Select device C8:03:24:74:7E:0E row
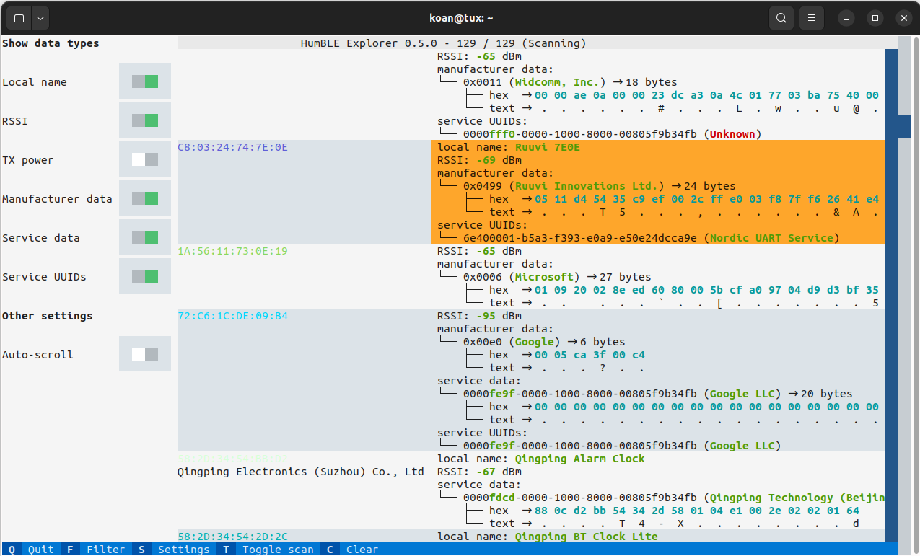Image resolution: width=920 pixels, height=556 pixels. [531, 192]
